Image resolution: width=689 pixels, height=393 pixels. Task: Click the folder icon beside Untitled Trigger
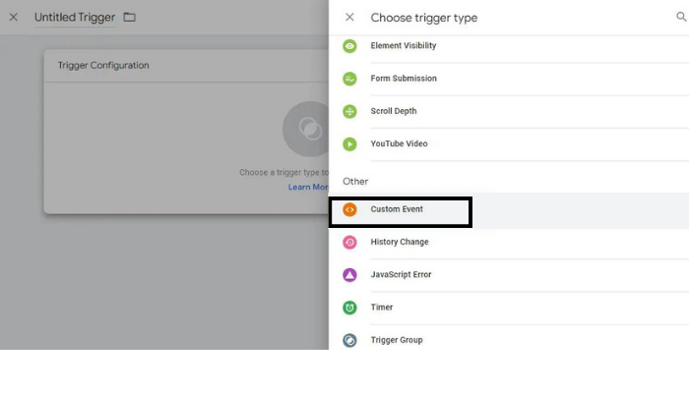tap(130, 18)
